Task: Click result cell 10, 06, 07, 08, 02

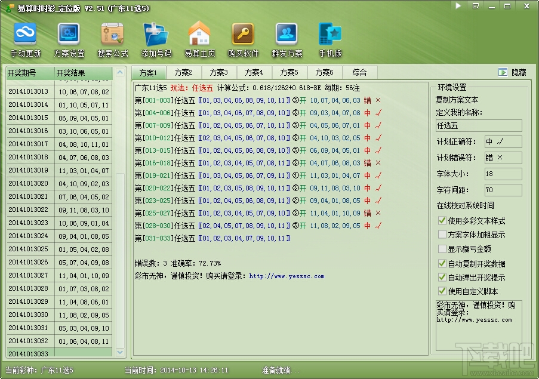Action: click(x=84, y=92)
